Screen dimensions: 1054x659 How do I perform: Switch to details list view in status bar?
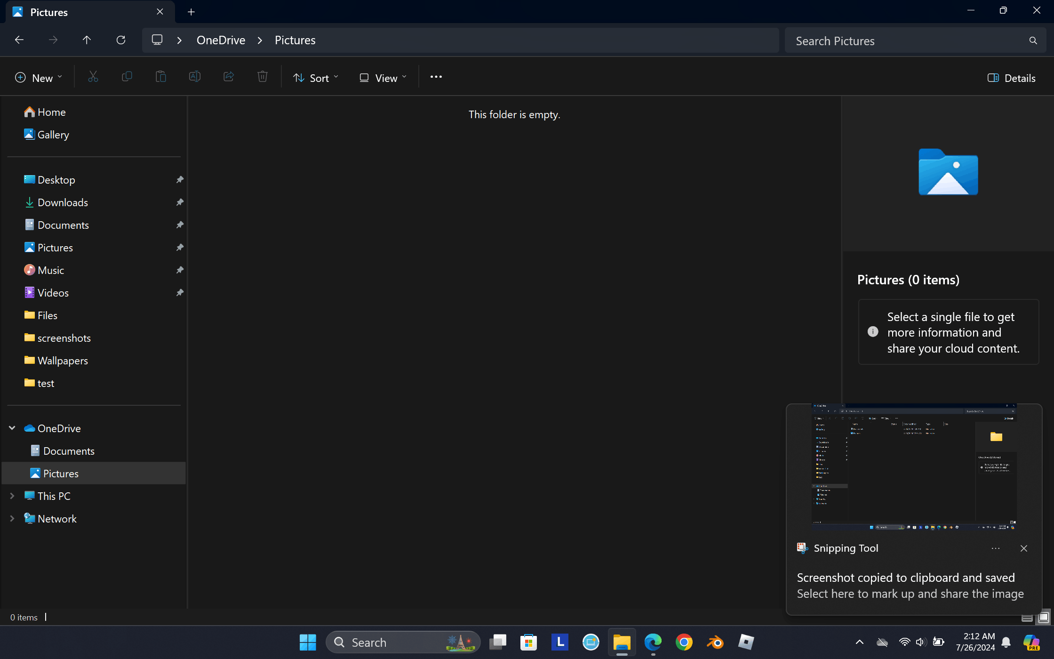pos(1027,618)
